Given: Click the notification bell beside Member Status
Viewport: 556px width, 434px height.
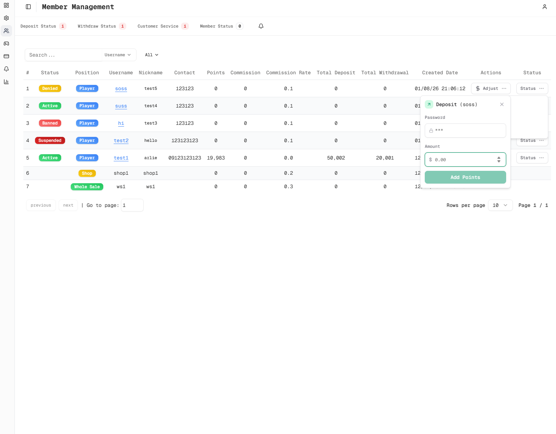Looking at the screenshot, I should [261, 26].
